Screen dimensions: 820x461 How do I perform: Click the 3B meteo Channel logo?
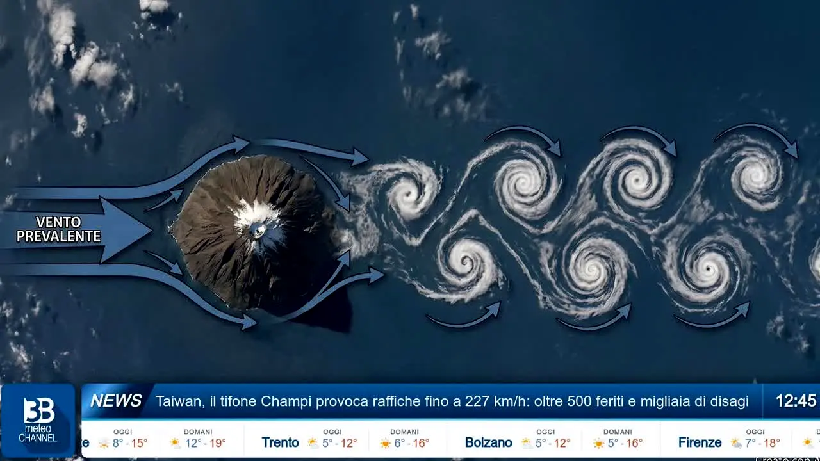click(38, 421)
